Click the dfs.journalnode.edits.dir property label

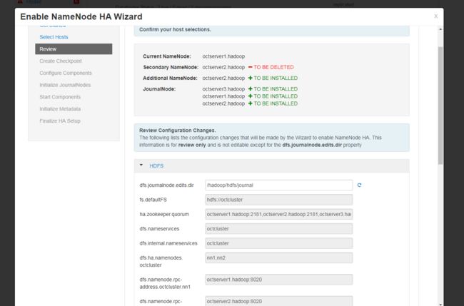pyautogui.click(x=166, y=185)
